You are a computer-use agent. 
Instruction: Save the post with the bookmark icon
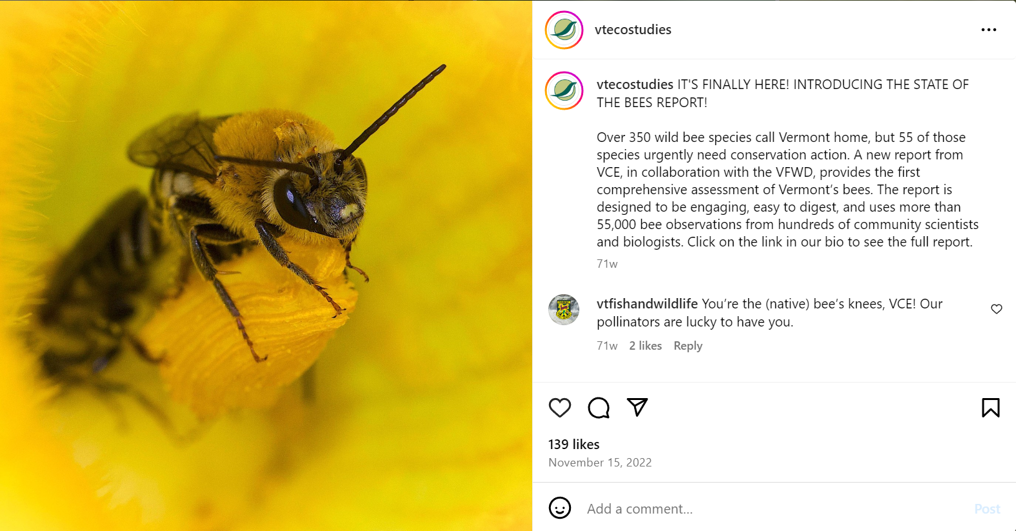(990, 408)
